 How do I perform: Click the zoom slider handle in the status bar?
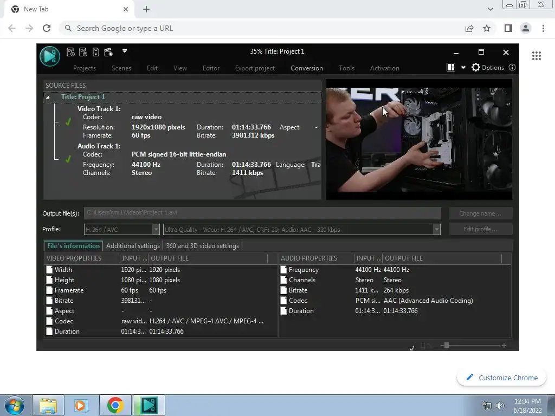pos(447,345)
